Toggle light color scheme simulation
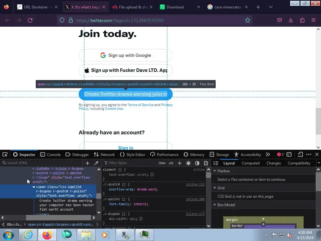Screen dimensions: 321x241 pos(188,163)
